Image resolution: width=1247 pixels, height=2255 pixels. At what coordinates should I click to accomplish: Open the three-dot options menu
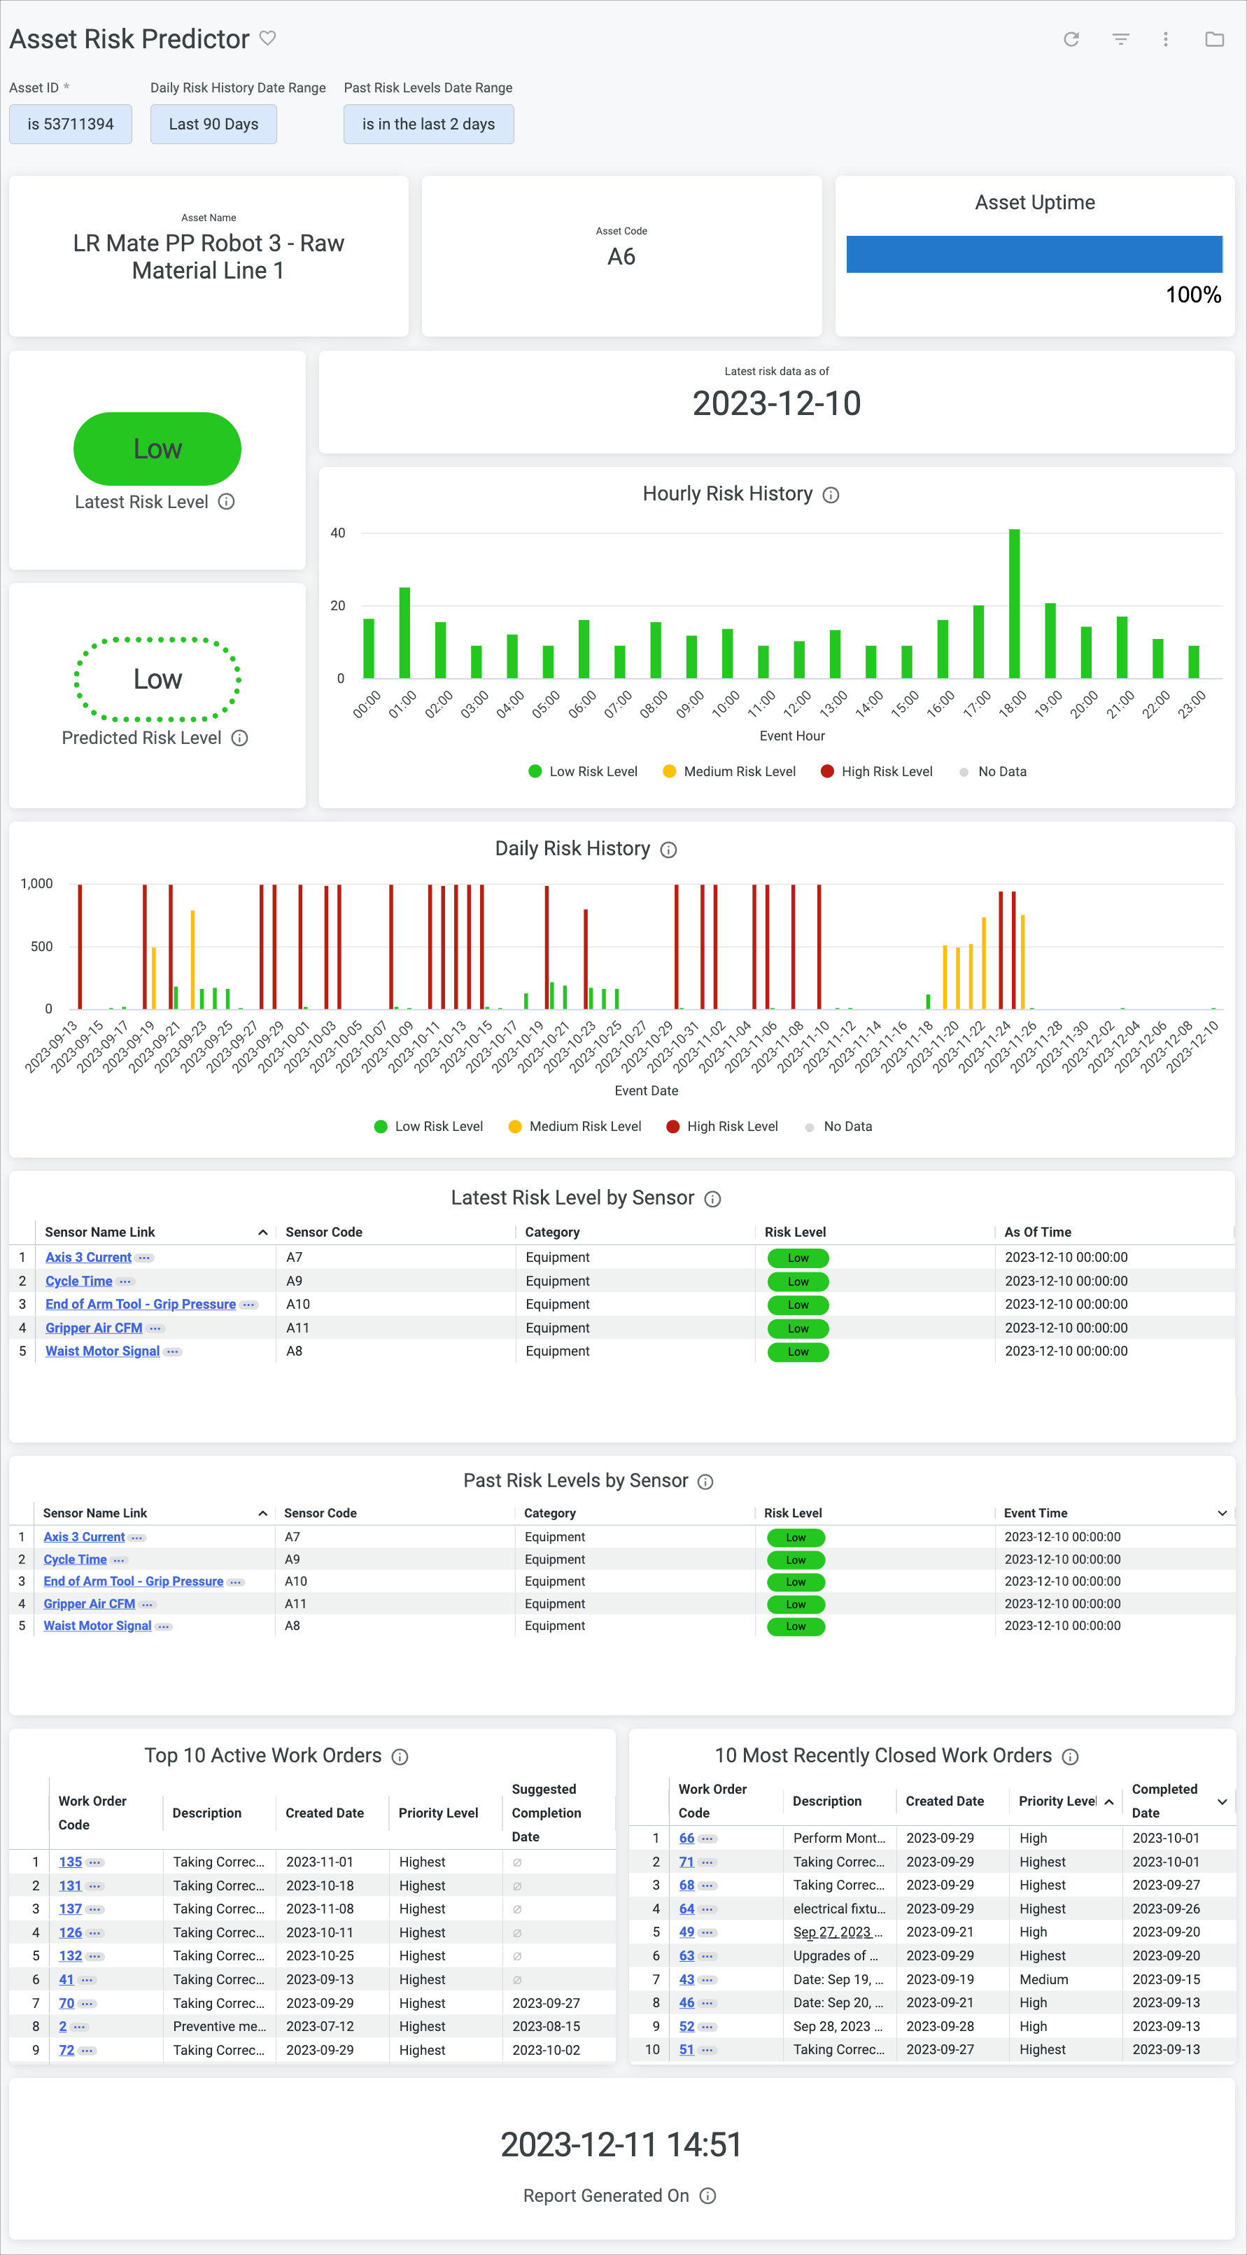tap(1167, 38)
